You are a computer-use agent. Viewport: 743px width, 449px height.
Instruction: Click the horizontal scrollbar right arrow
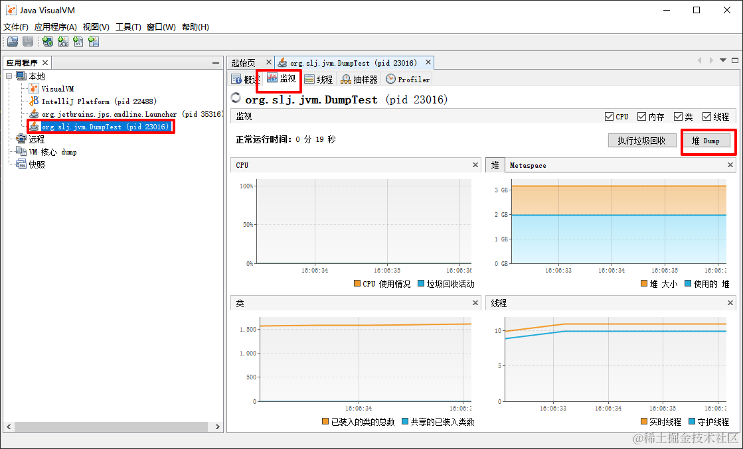coord(218,426)
